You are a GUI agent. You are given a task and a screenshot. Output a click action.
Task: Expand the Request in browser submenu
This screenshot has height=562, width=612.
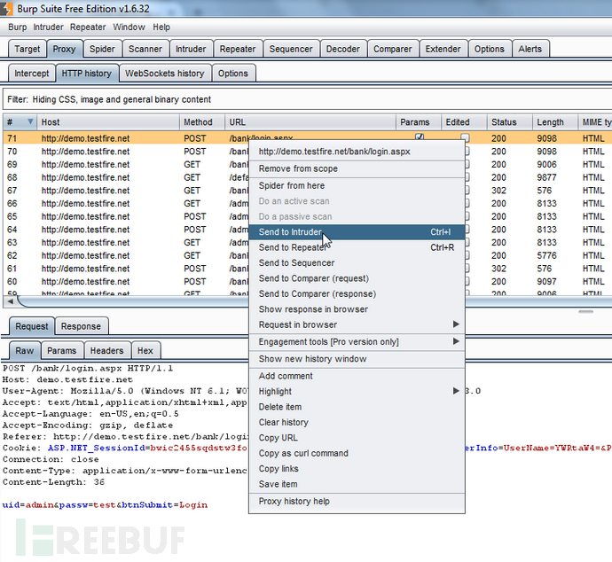tap(456, 324)
